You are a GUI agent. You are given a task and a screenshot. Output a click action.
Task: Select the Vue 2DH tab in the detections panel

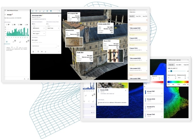pyautogui.click(x=139, y=16)
